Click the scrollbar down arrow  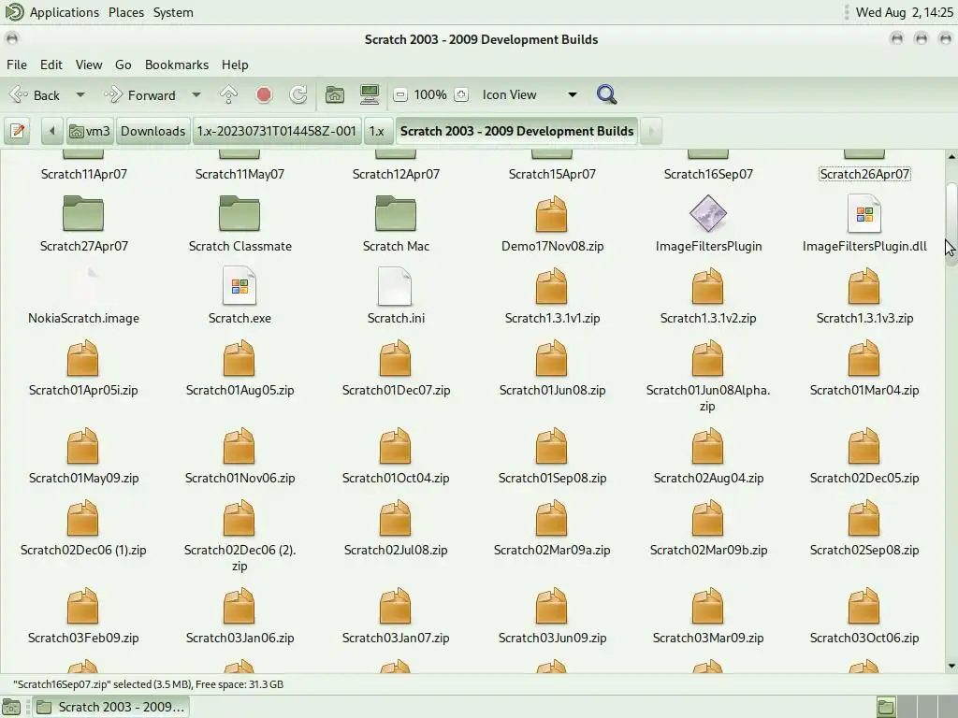point(951,666)
